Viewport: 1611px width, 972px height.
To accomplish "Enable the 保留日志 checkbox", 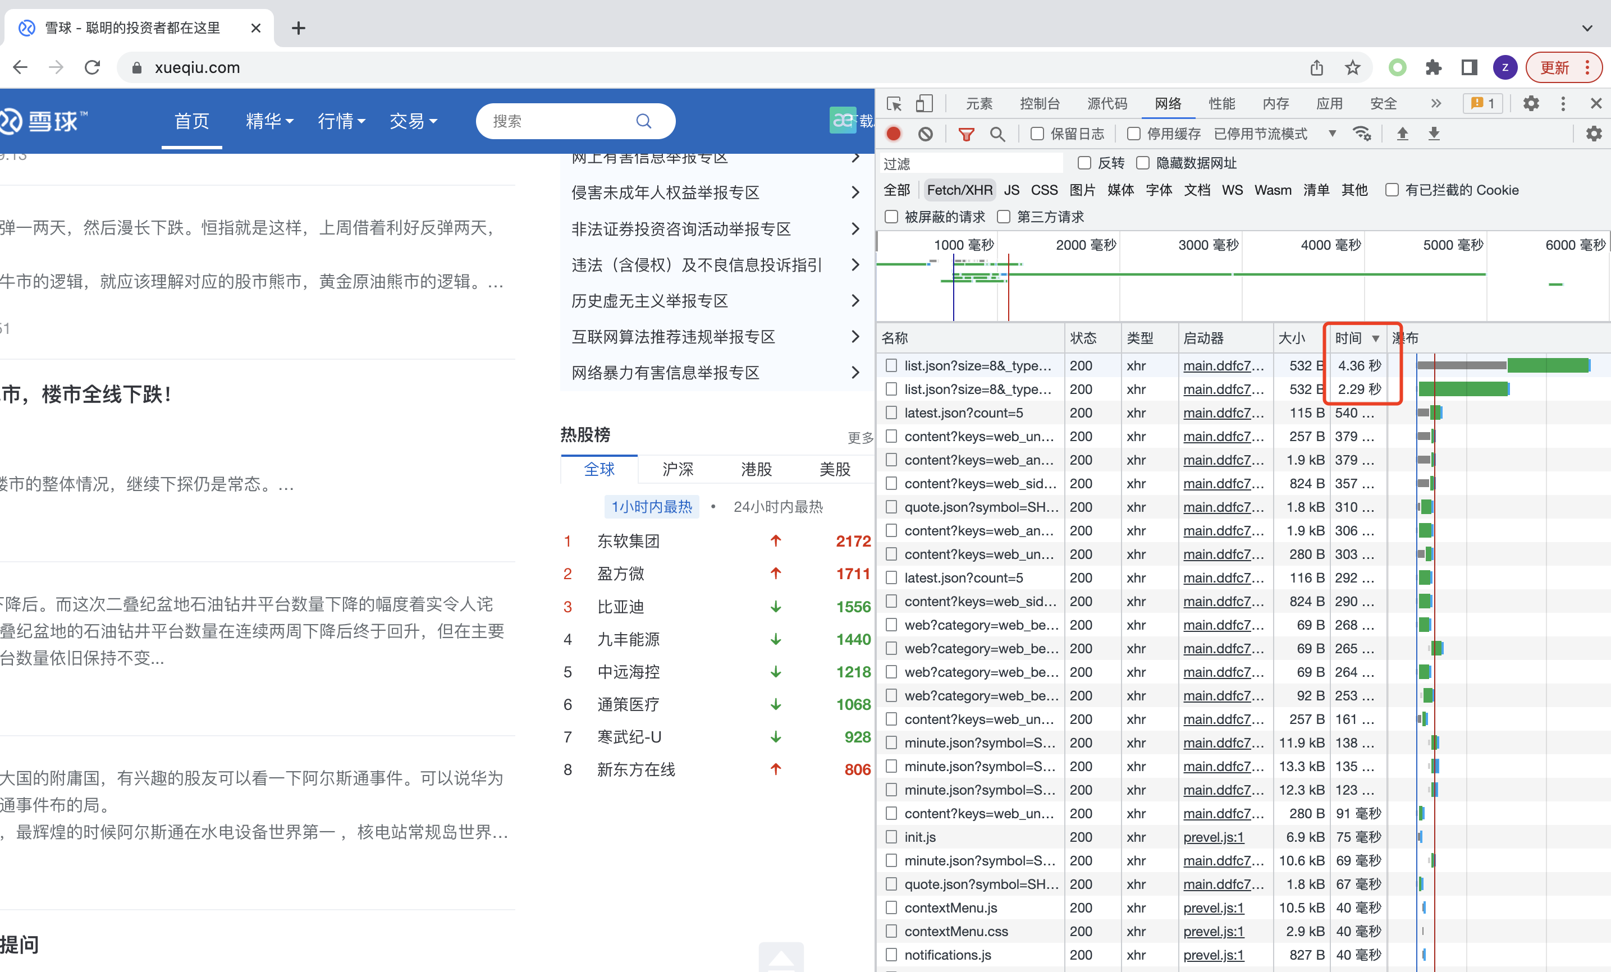I will click(x=1037, y=134).
